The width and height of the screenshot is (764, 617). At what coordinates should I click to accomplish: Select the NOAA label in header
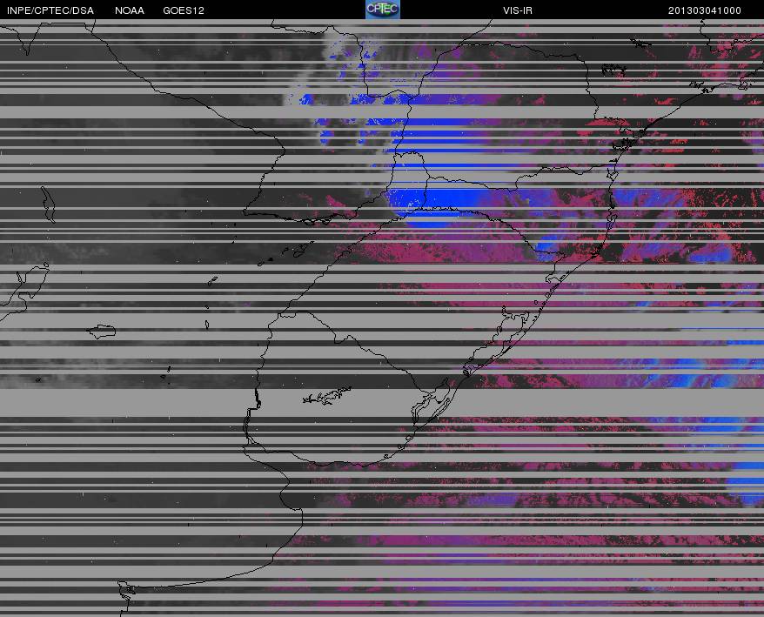(130, 10)
